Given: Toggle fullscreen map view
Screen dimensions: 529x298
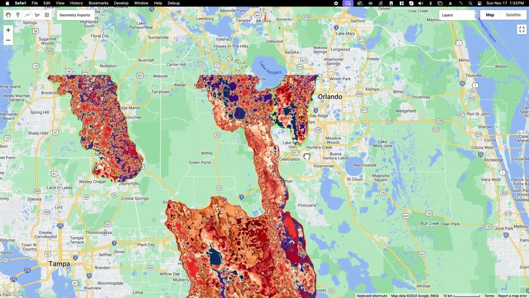Looking at the screenshot, I should (x=521, y=29).
